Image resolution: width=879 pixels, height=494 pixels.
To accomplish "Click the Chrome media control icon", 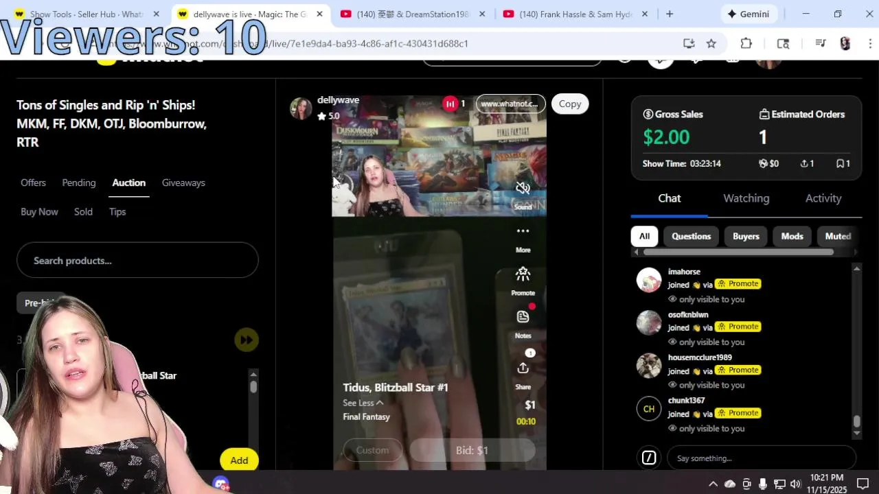I will [820, 43].
